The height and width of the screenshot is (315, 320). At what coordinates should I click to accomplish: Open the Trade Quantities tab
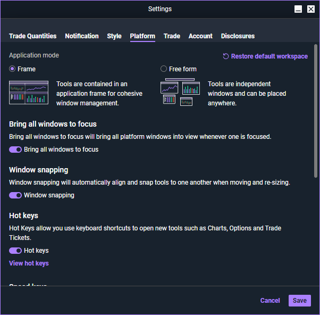(32, 36)
